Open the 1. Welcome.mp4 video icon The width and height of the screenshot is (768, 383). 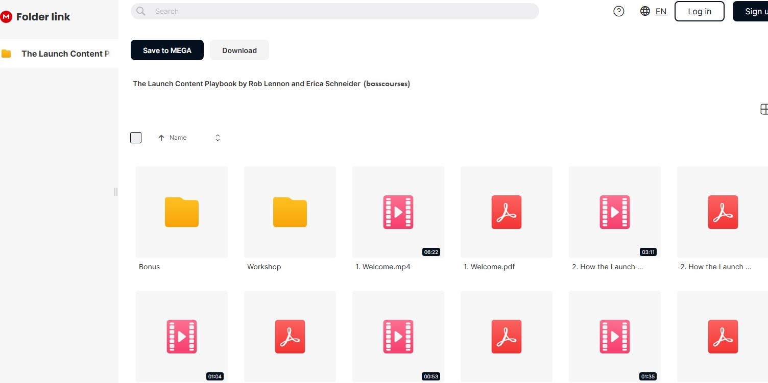click(x=398, y=212)
